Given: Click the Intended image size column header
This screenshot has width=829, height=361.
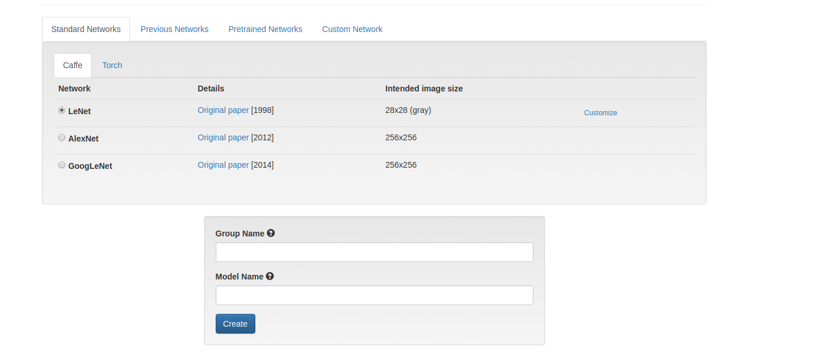Looking at the screenshot, I should tap(424, 88).
